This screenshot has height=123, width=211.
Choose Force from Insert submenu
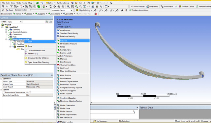(73, 47)
